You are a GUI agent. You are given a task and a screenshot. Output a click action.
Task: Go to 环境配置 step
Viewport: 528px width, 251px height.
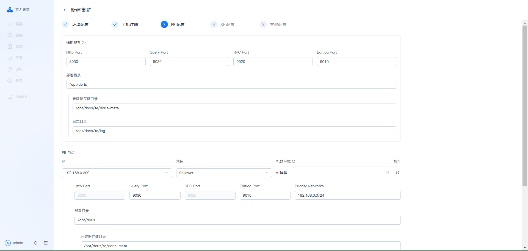pyautogui.click(x=80, y=25)
